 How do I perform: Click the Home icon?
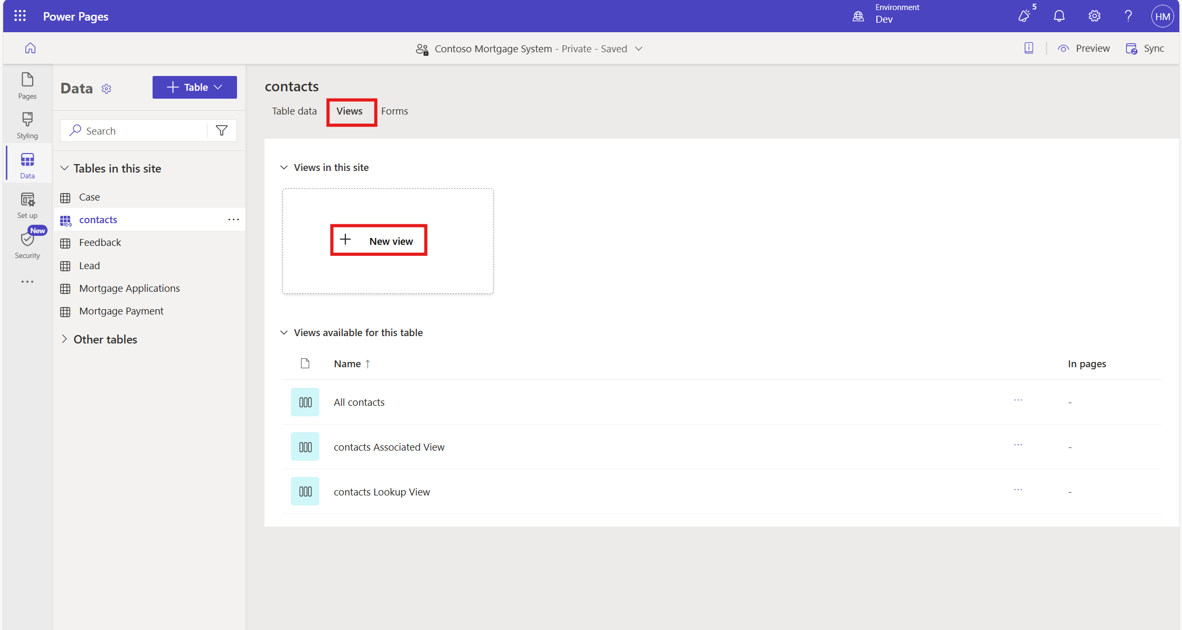30,49
